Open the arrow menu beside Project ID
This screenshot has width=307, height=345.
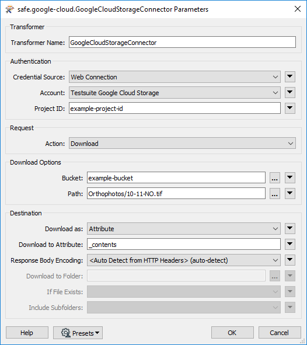[x=290, y=108]
